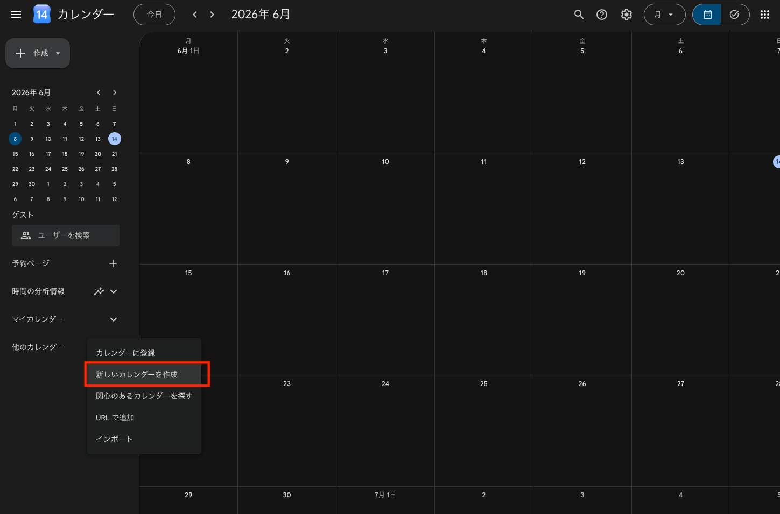Click the 予約ページ label
Image resolution: width=780 pixels, height=514 pixels.
pyautogui.click(x=31, y=263)
